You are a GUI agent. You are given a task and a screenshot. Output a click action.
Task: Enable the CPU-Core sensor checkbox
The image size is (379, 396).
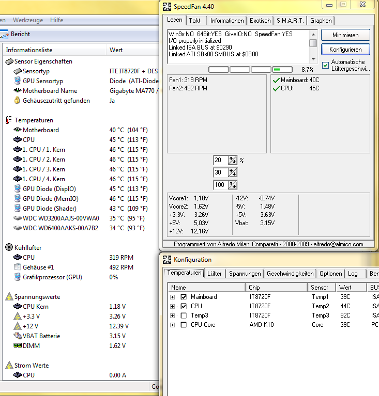(x=184, y=325)
